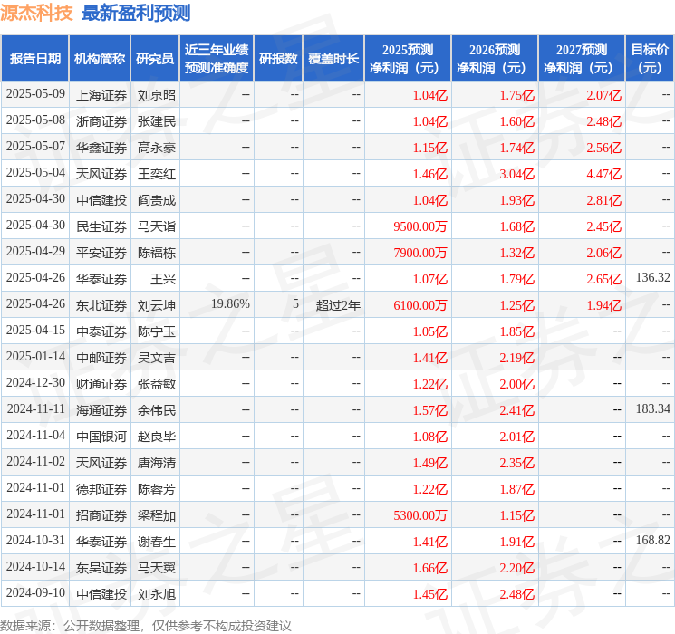The width and height of the screenshot is (675, 634).
Task: Click researcher 王兴
Action: coord(163,279)
